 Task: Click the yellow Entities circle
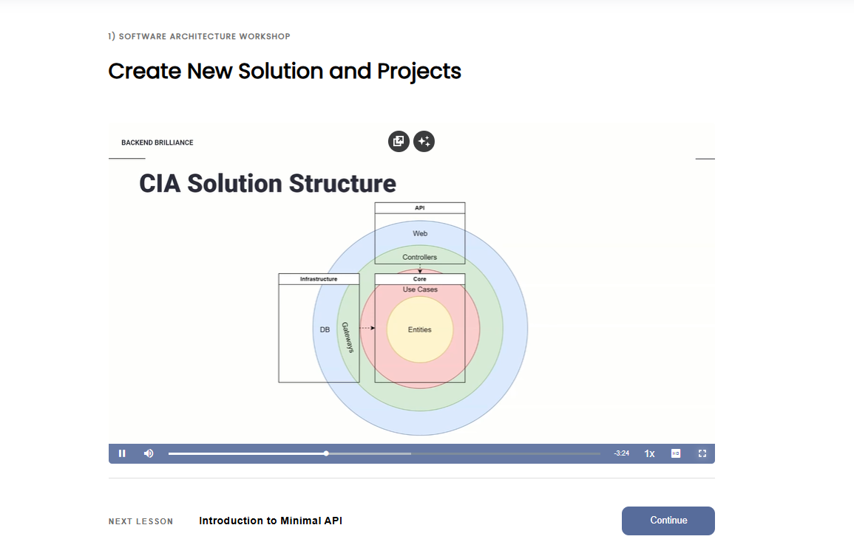(x=419, y=329)
